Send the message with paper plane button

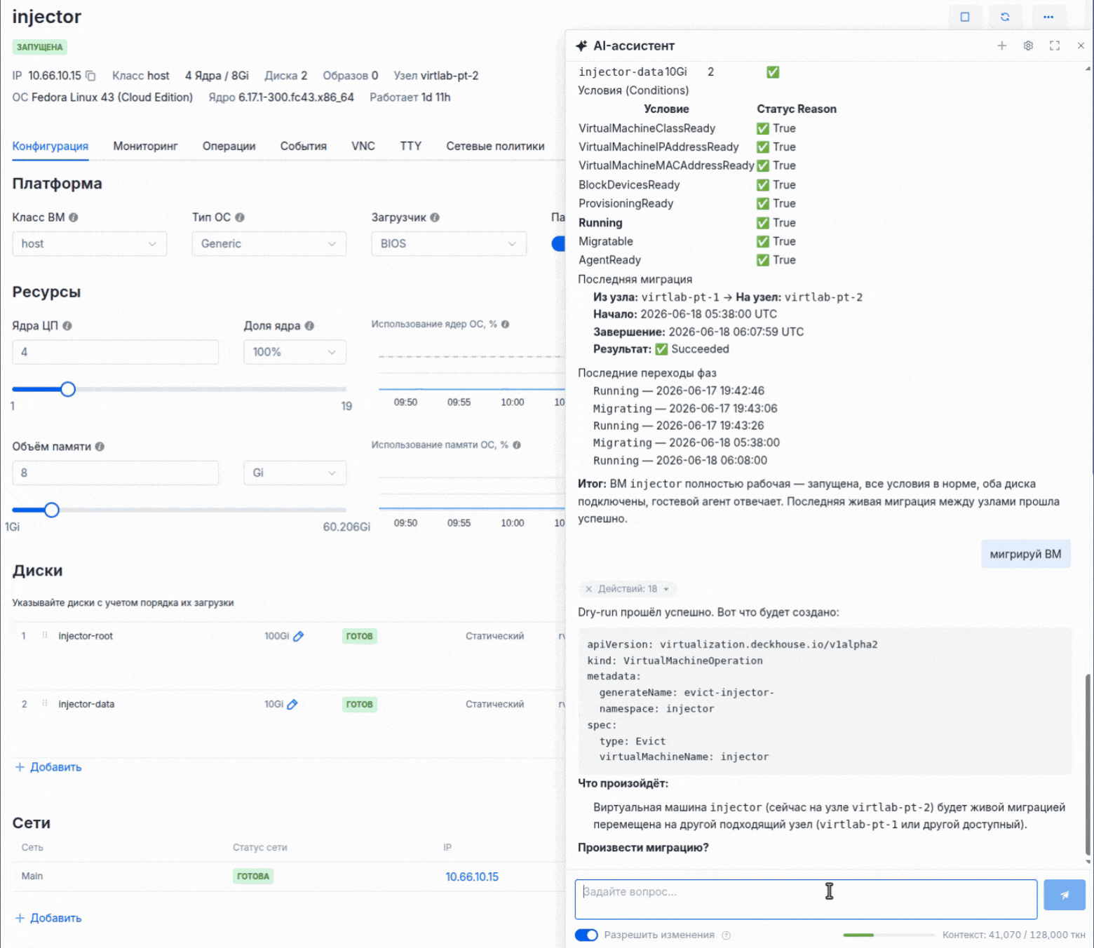[1064, 895]
